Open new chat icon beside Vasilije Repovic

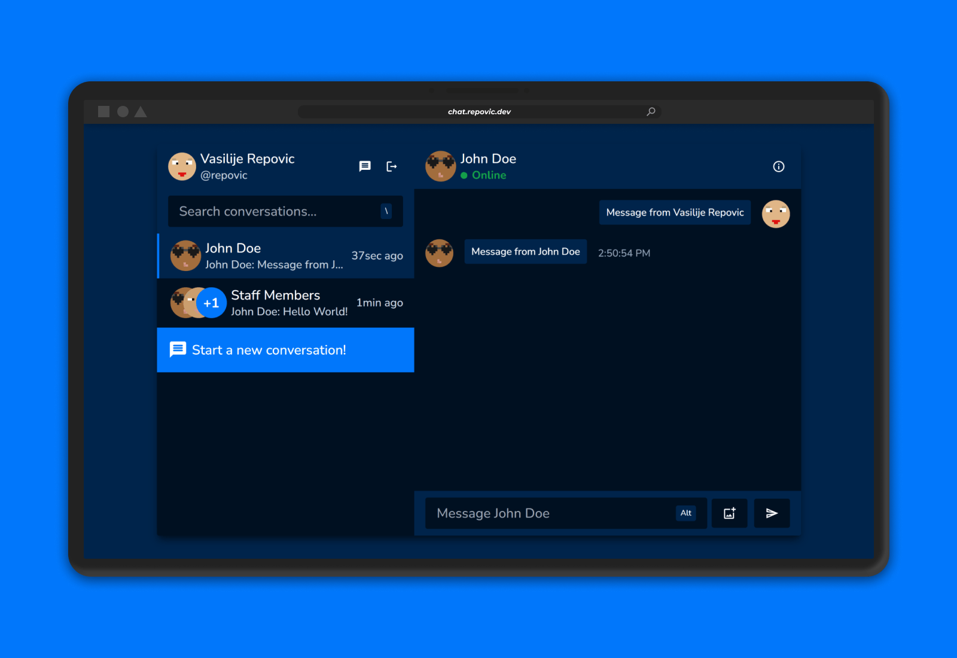[x=365, y=166]
